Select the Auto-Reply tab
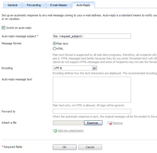This screenshot has height=153, width=157. point(83,5)
